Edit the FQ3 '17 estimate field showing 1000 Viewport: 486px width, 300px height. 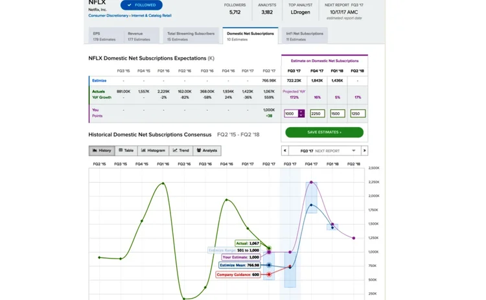(x=291, y=113)
